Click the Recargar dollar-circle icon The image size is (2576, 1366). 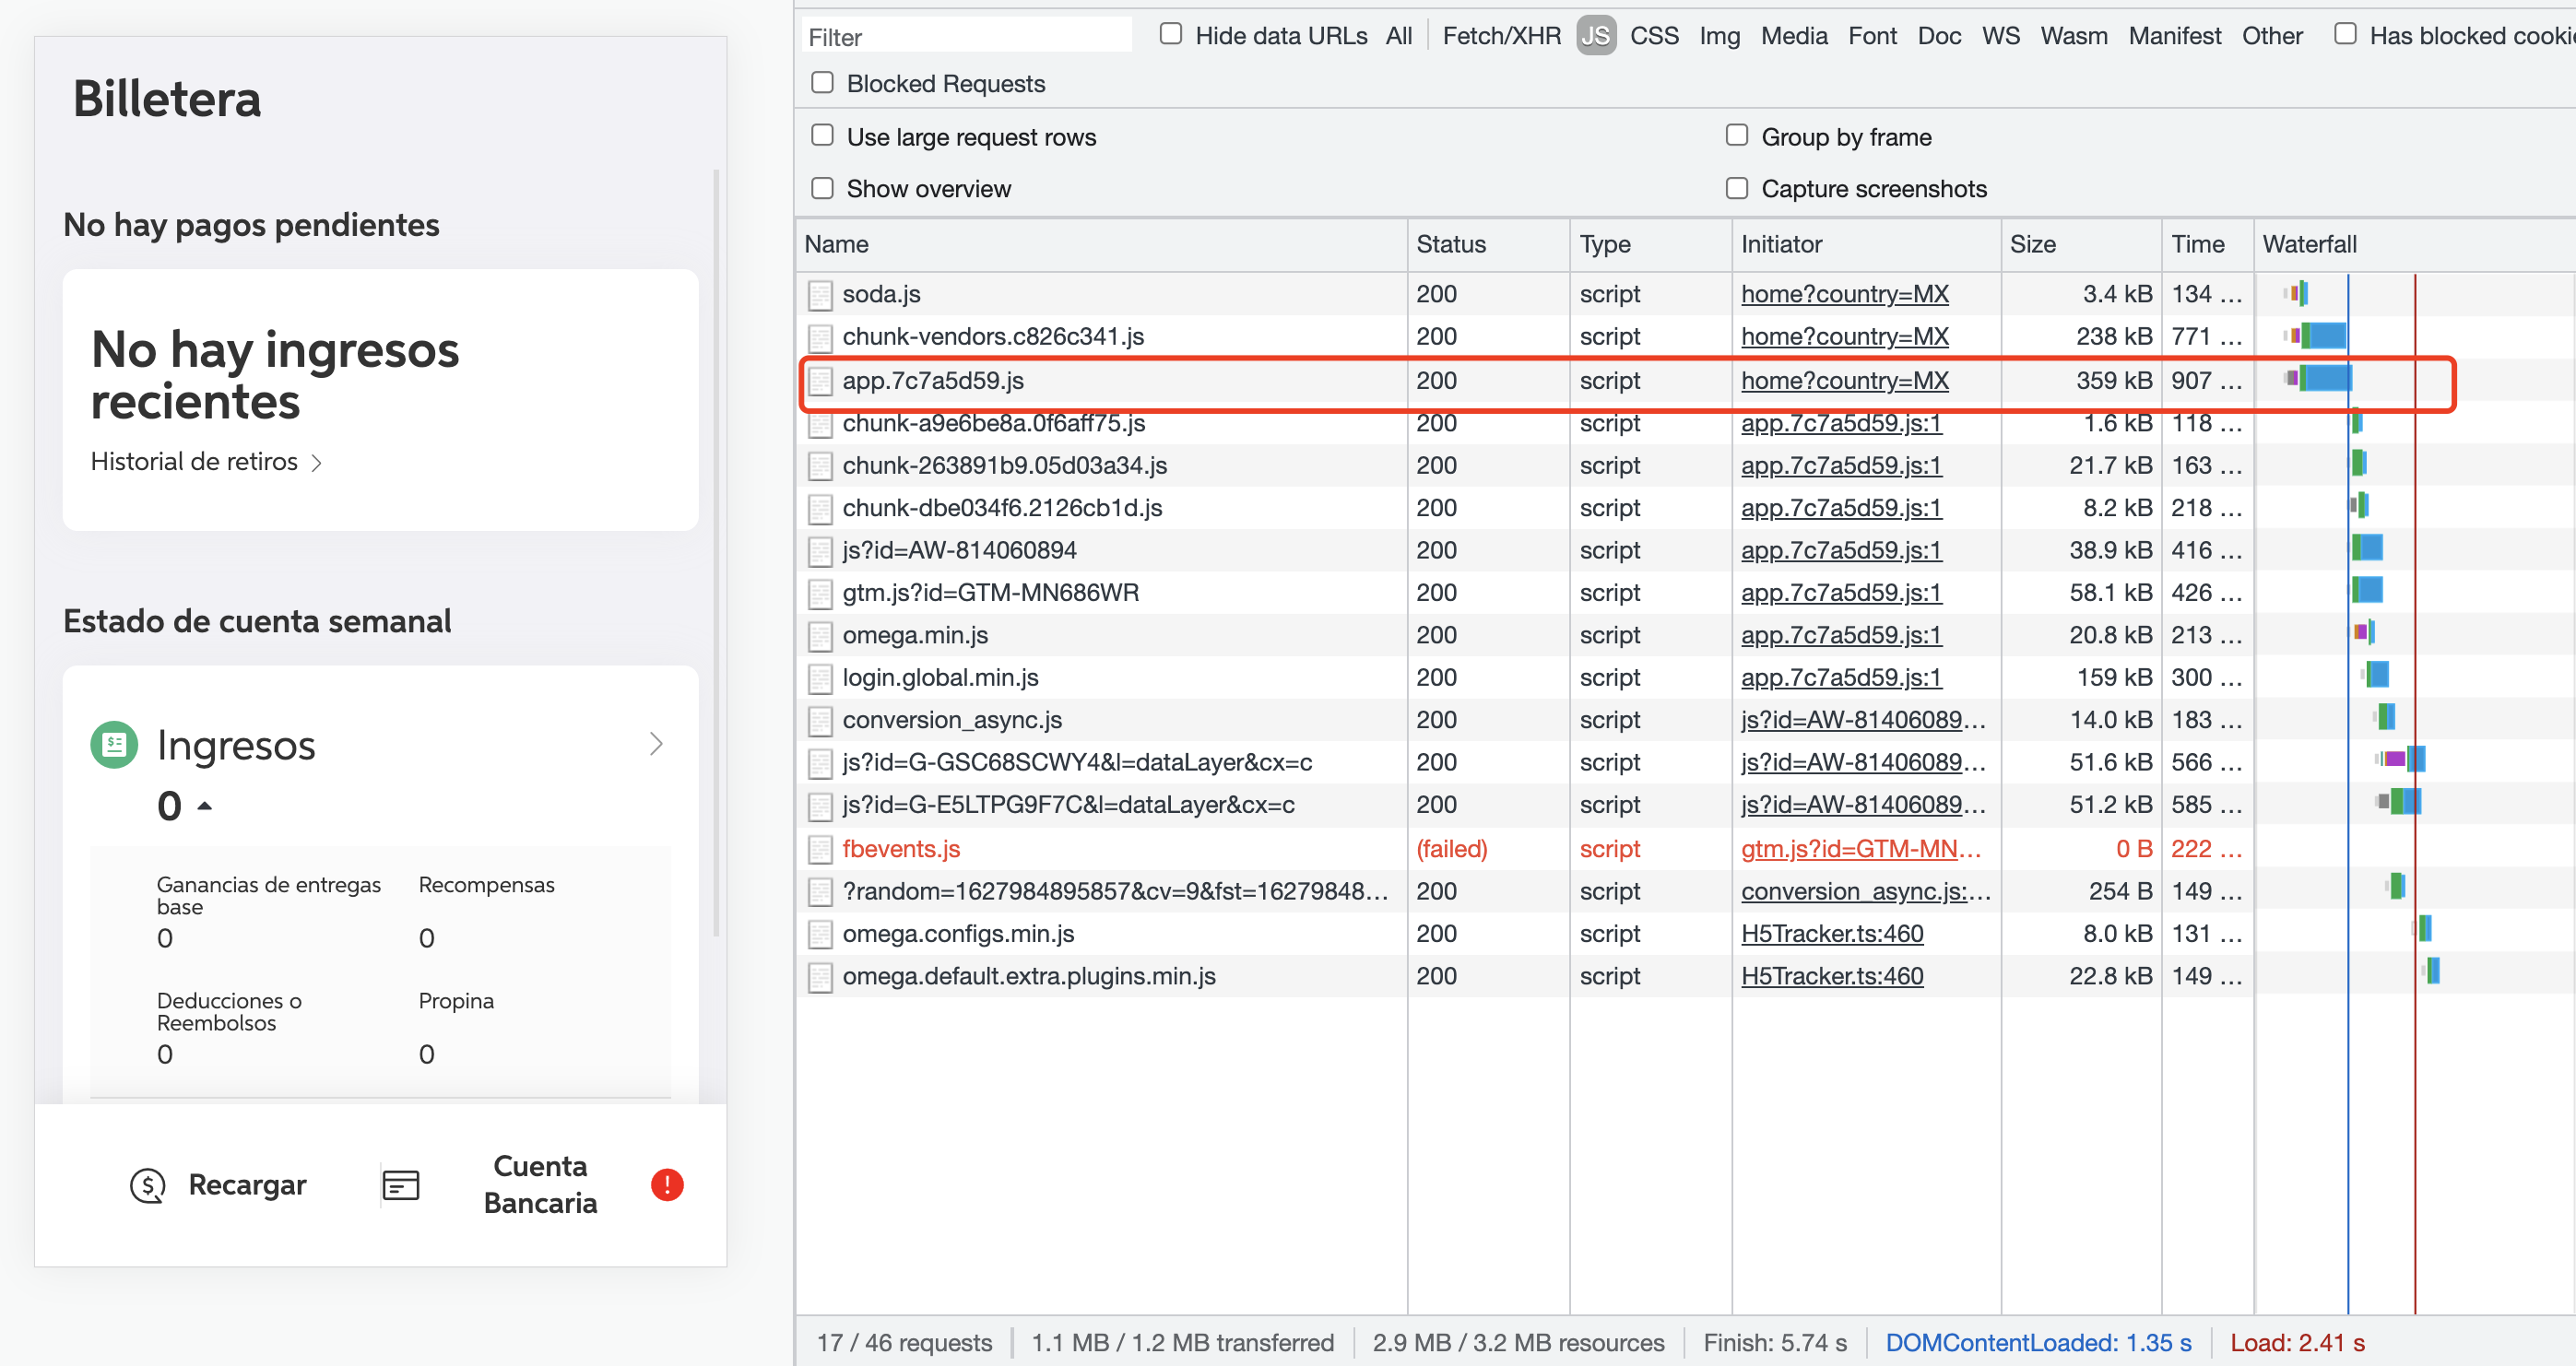point(148,1186)
